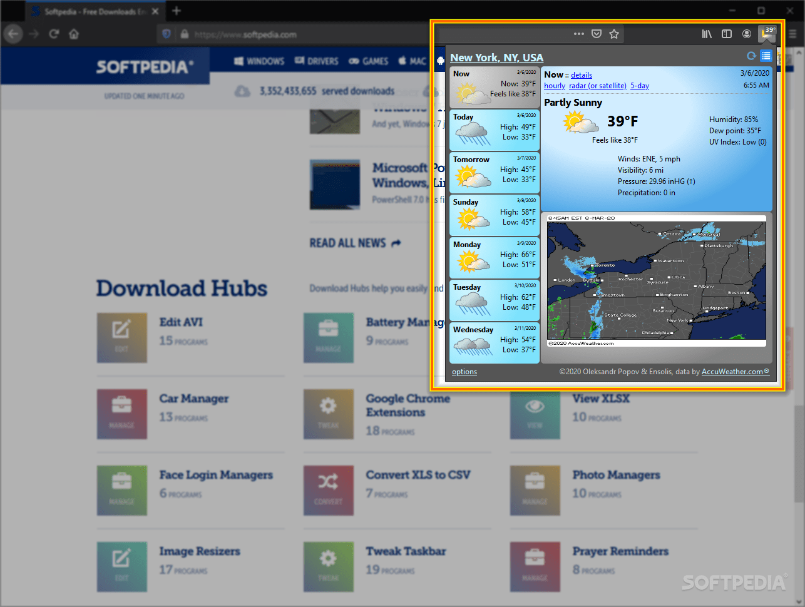Open the Firefox Library icon
This screenshot has width=805, height=607.
707,34
